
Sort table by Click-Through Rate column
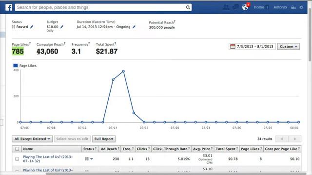coord(171,149)
